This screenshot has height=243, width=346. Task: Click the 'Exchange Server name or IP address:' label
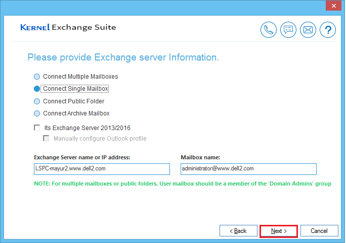(82, 157)
